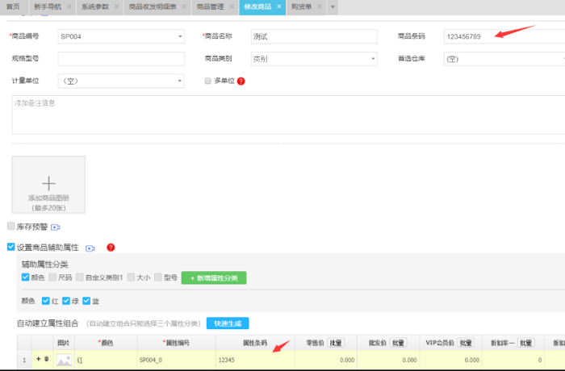
Task: Enable the 库存预警 checkbox
Action: 11,227
